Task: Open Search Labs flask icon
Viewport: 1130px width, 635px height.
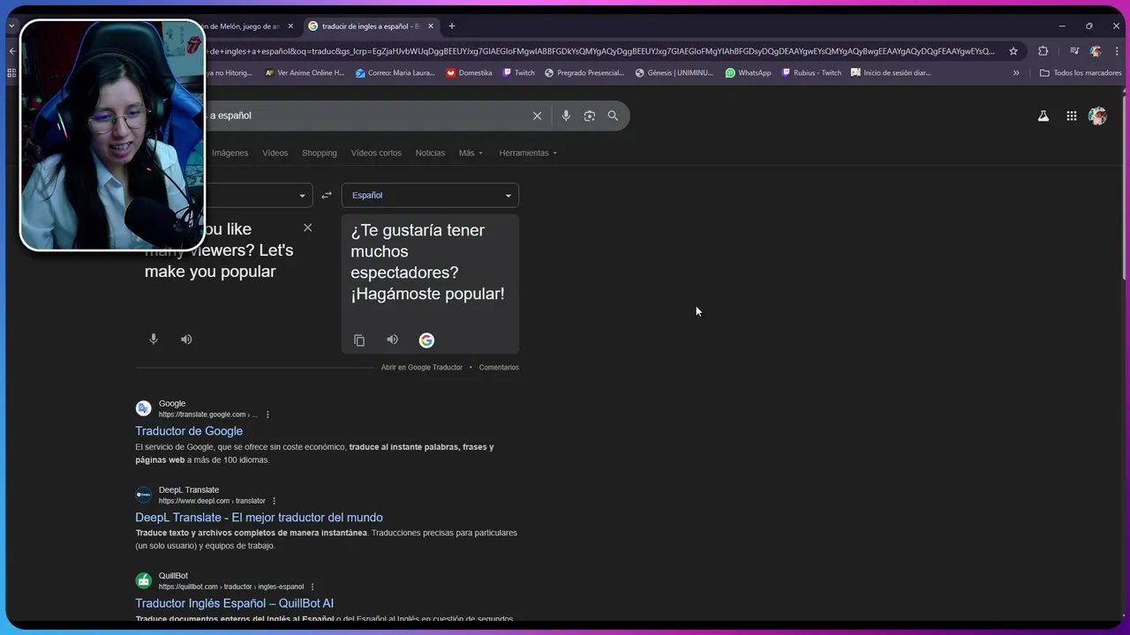Action: click(x=1043, y=116)
